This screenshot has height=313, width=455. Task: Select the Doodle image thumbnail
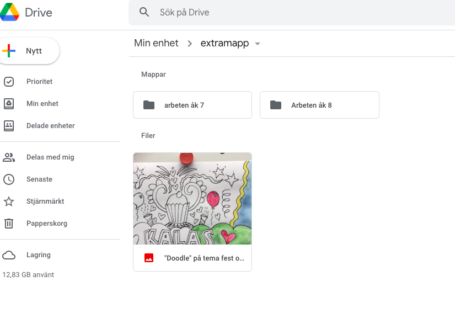192,199
